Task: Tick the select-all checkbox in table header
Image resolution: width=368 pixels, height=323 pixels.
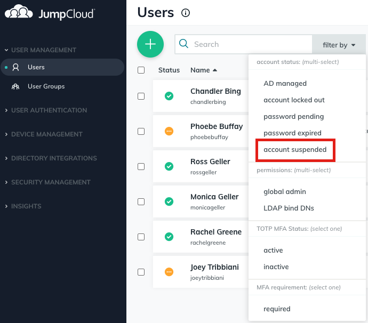Action: click(141, 70)
